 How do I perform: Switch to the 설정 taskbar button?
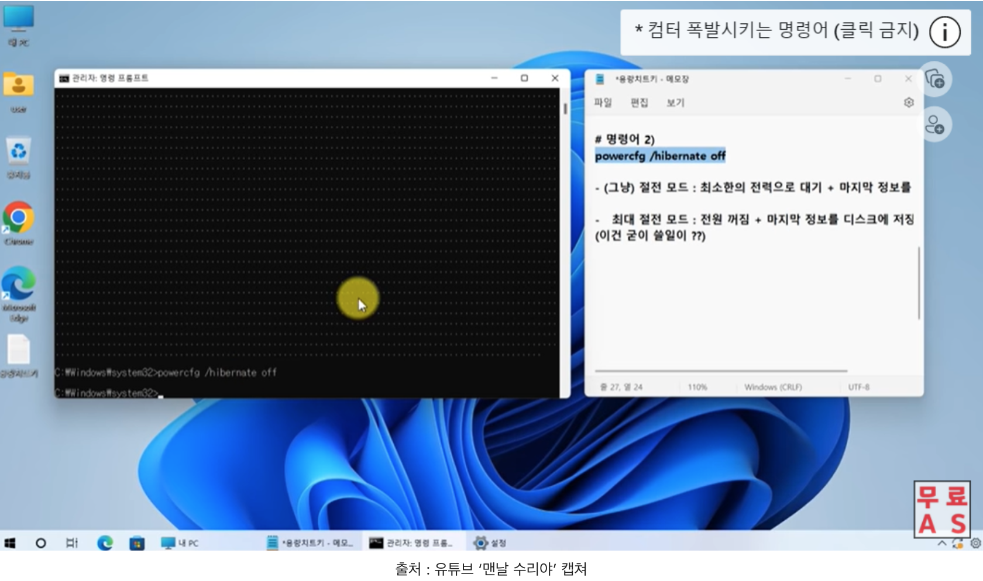[490, 543]
